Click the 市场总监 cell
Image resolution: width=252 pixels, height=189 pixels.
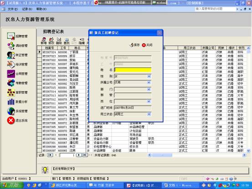[138, 135]
